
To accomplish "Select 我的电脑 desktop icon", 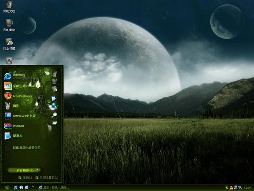I will [9, 25].
